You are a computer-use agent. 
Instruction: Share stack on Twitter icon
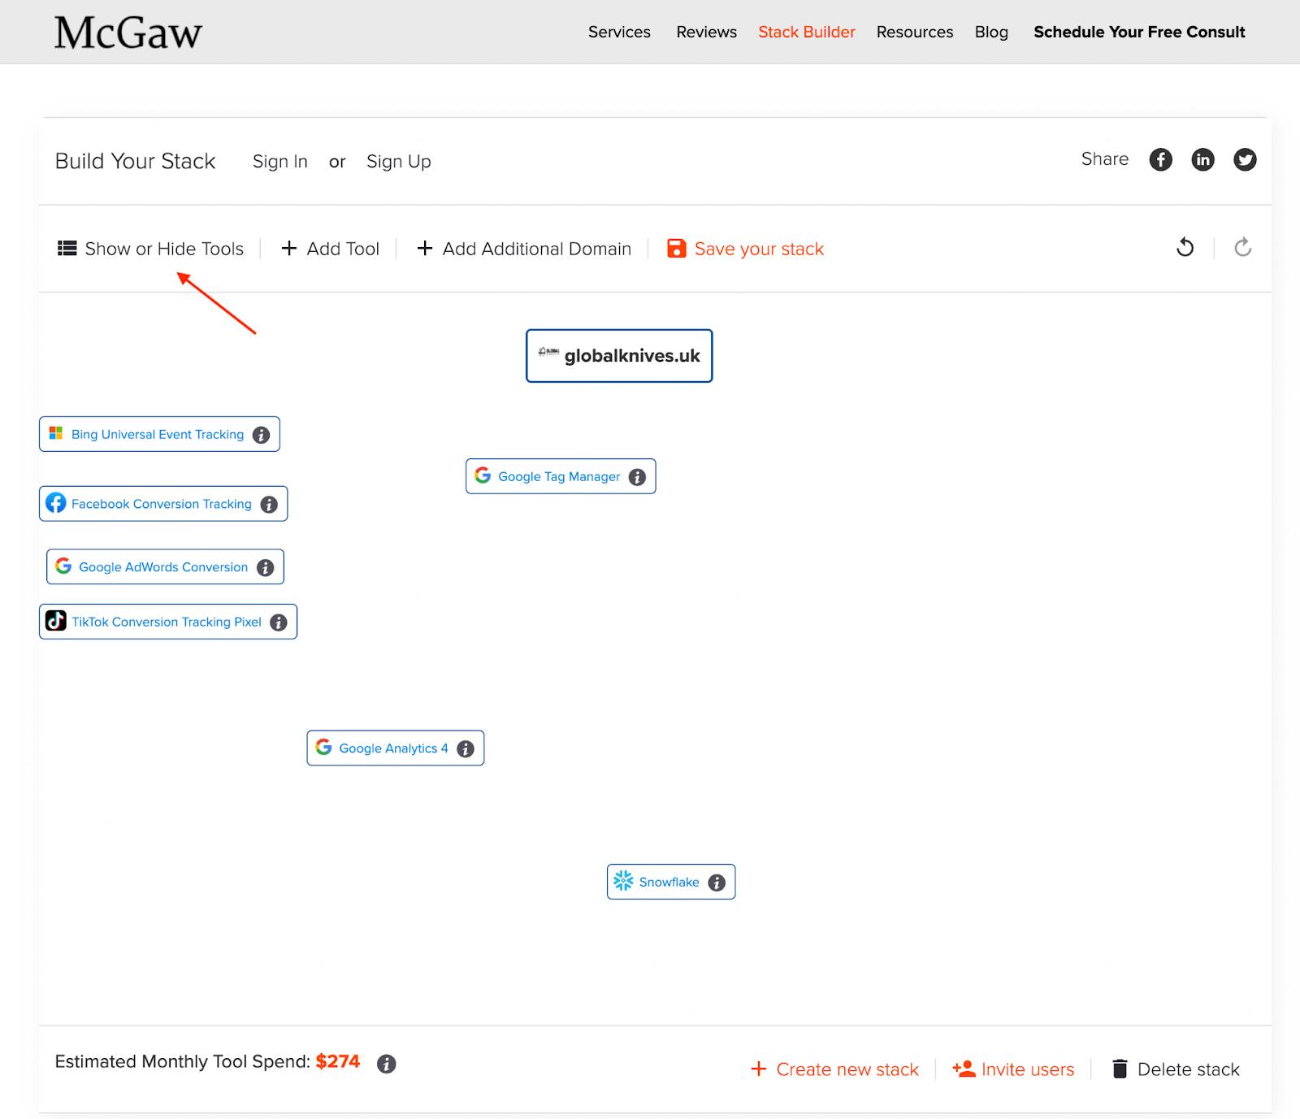click(1245, 160)
